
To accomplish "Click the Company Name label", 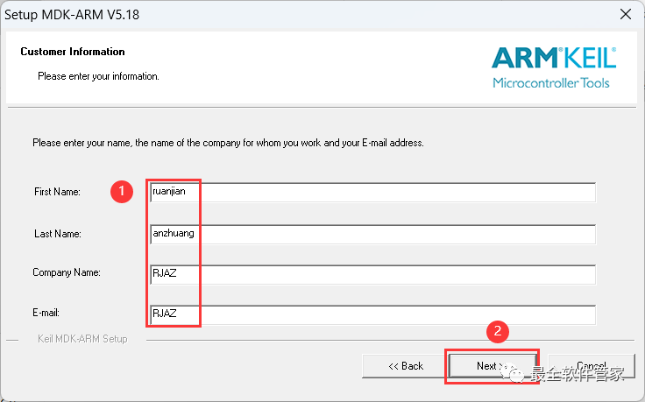I will pos(67,273).
